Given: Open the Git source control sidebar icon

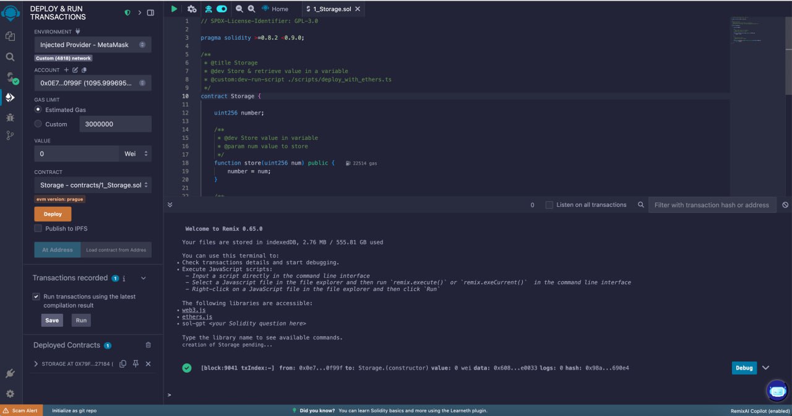Looking at the screenshot, I should [x=10, y=136].
